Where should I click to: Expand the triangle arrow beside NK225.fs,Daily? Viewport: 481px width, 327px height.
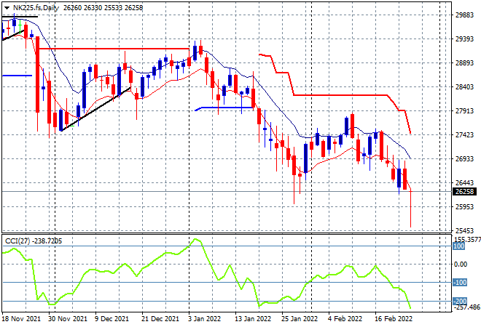(x=7, y=8)
